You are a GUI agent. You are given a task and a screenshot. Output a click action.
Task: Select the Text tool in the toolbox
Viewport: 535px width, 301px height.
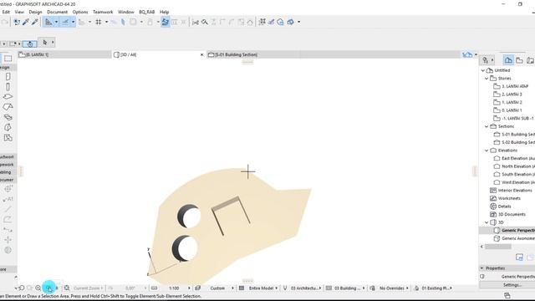(8, 199)
